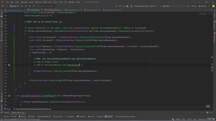Screen dimensions: 216x121
Task: Select the Unreal sub-tab in the tool window
Action: coord(6,113)
